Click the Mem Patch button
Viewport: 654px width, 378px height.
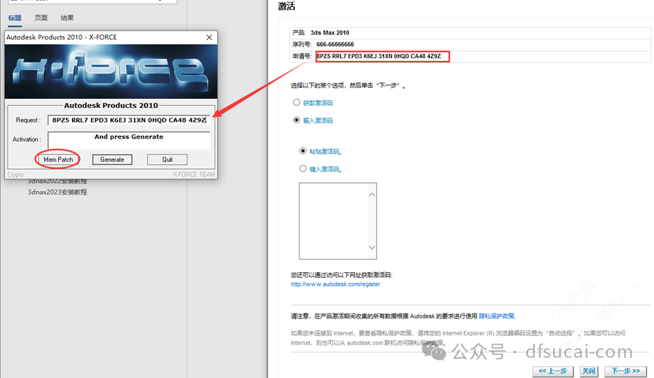point(58,159)
